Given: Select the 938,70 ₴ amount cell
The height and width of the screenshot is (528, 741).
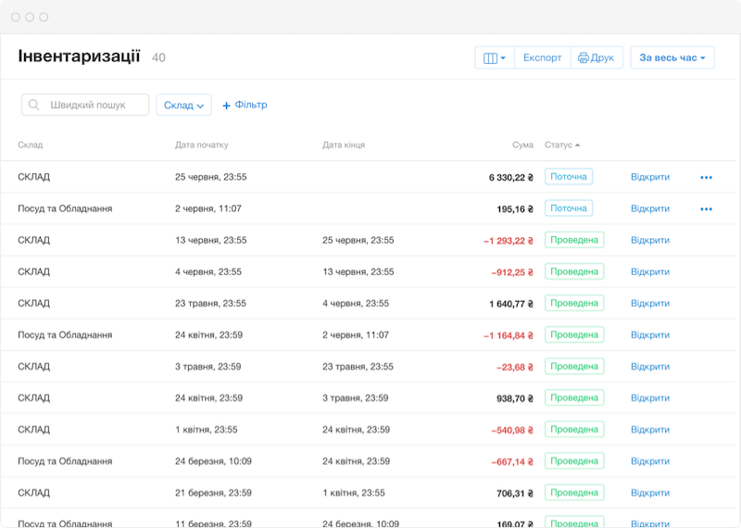Looking at the screenshot, I should pyautogui.click(x=515, y=398).
